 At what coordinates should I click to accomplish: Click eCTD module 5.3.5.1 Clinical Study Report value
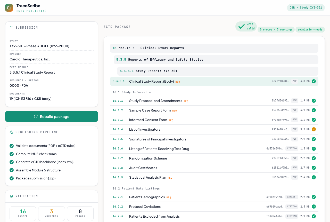tap(32, 72)
